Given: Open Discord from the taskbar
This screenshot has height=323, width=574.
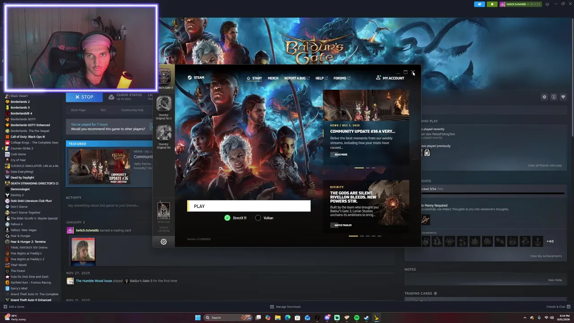Looking at the screenshot, I should (x=327, y=318).
